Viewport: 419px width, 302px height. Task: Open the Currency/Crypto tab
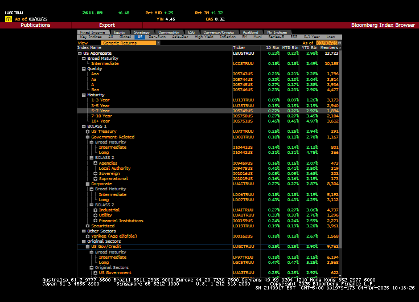pyautogui.click(x=219, y=32)
